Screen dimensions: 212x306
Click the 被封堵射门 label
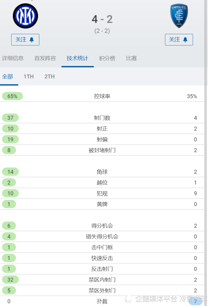click(x=102, y=150)
